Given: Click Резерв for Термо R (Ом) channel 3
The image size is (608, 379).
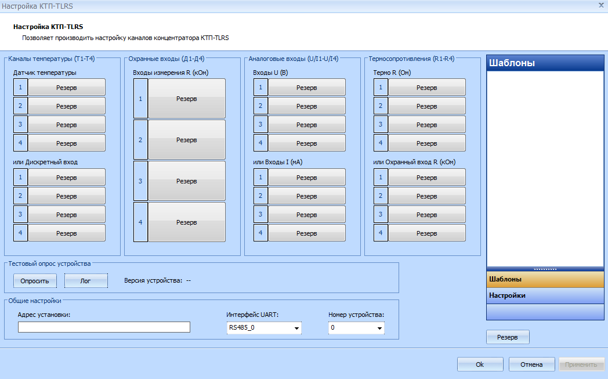Looking at the screenshot, I should coord(427,125).
